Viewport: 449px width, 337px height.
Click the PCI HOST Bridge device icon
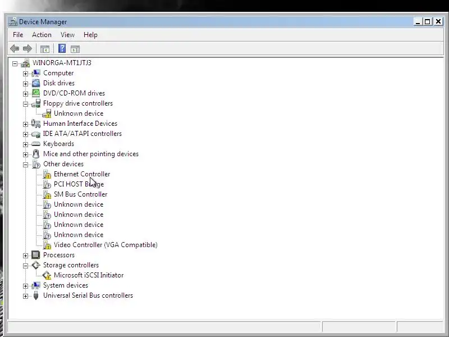point(47,184)
